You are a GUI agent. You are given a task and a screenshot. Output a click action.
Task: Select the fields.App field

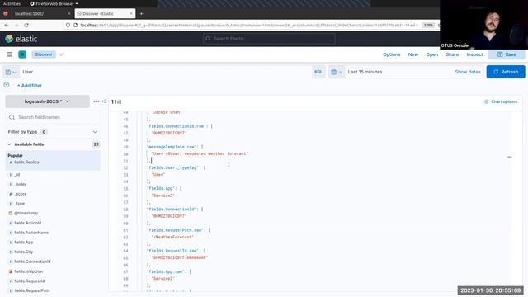tap(24, 242)
